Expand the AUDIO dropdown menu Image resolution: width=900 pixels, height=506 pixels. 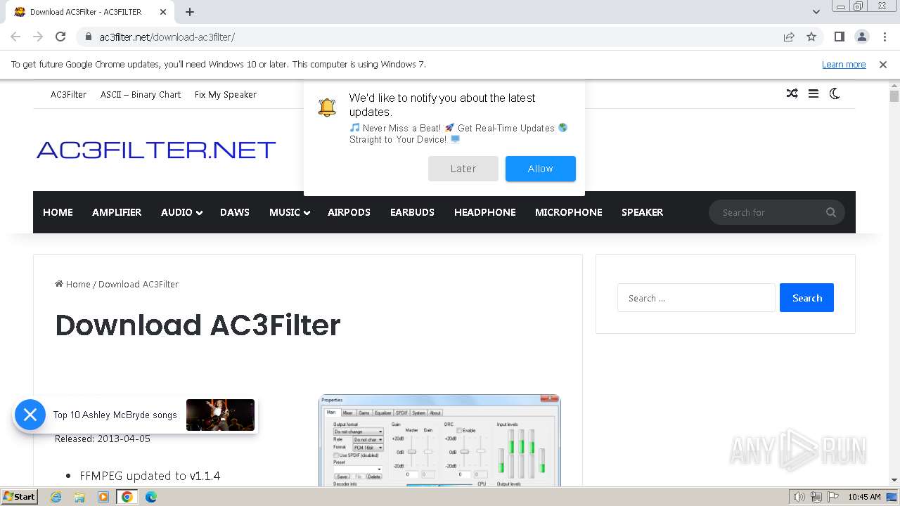point(181,212)
